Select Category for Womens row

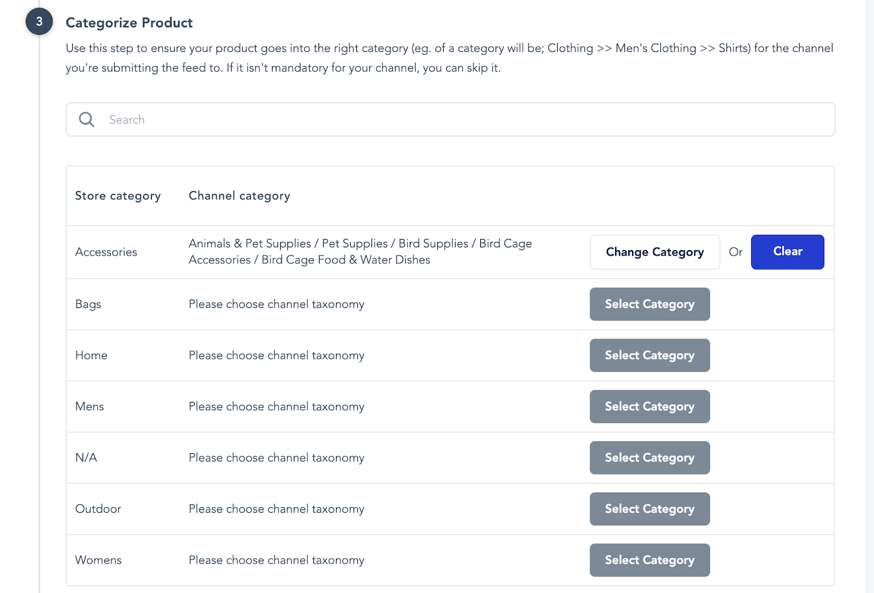tap(649, 560)
